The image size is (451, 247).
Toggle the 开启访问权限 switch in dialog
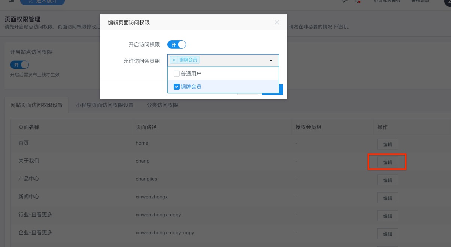pyautogui.click(x=176, y=44)
